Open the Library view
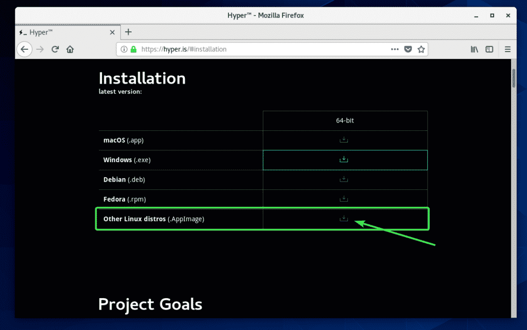Image resolution: width=527 pixels, height=330 pixels. tap(474, 50)
